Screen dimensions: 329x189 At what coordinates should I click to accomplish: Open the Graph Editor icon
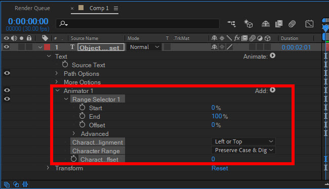(x=309, y=24)
